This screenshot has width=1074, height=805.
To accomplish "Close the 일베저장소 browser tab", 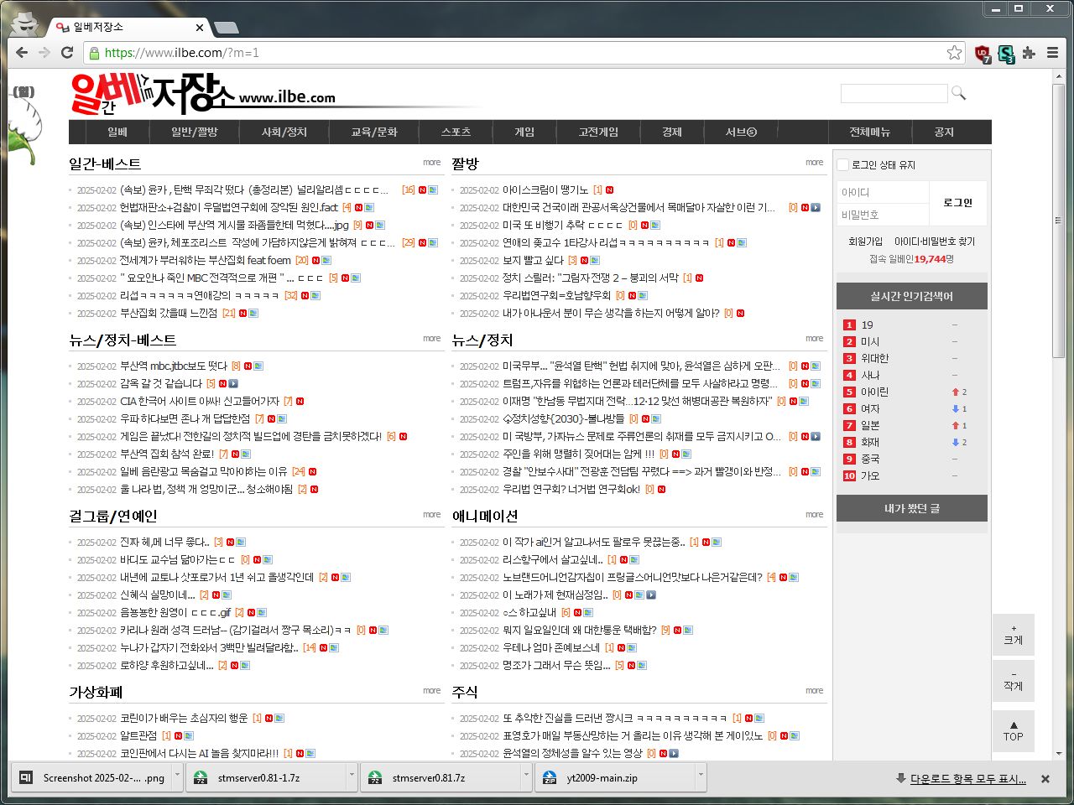I will [200, 27].
